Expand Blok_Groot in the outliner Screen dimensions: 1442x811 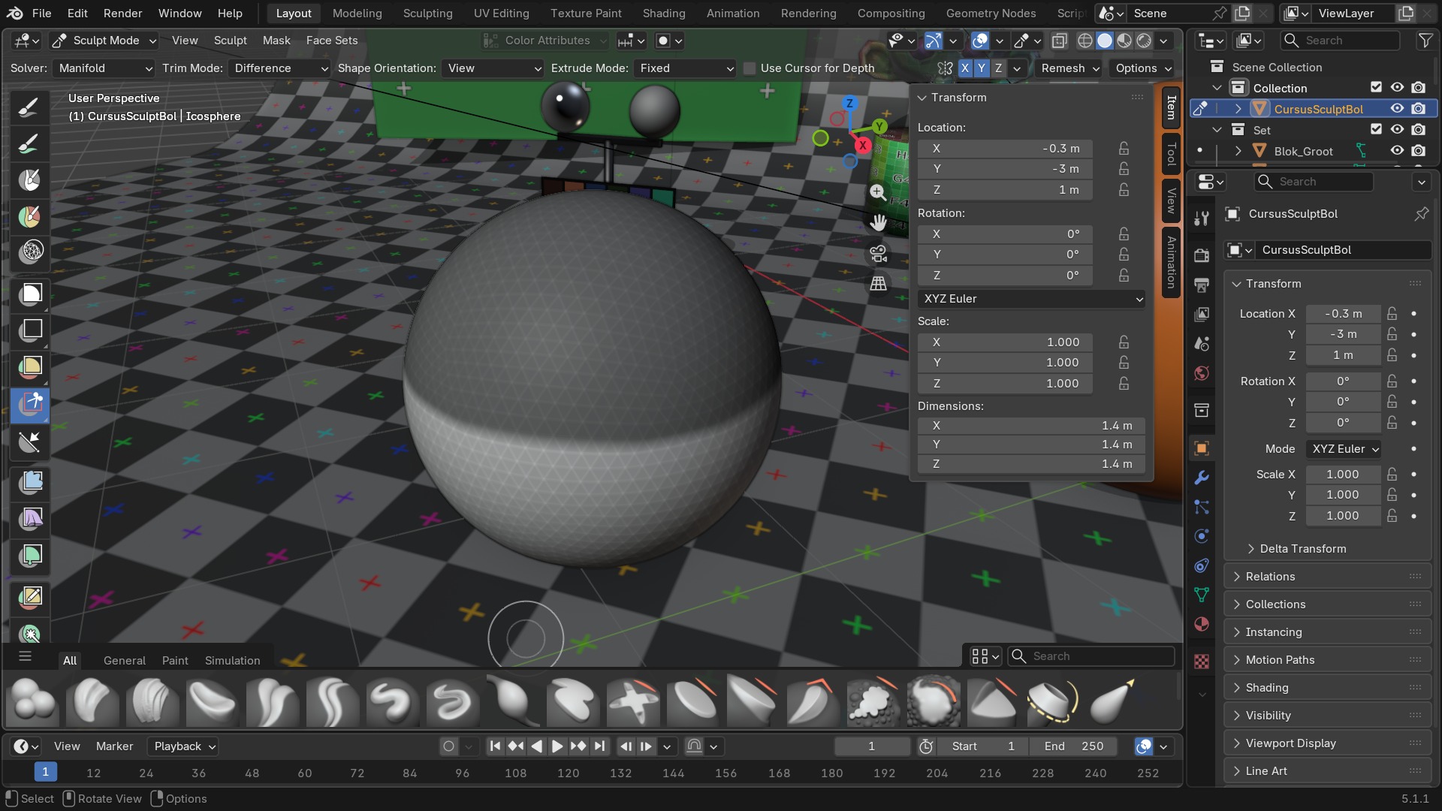point(1238,152)
